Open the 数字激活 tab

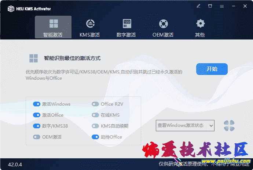pos(126,28)
